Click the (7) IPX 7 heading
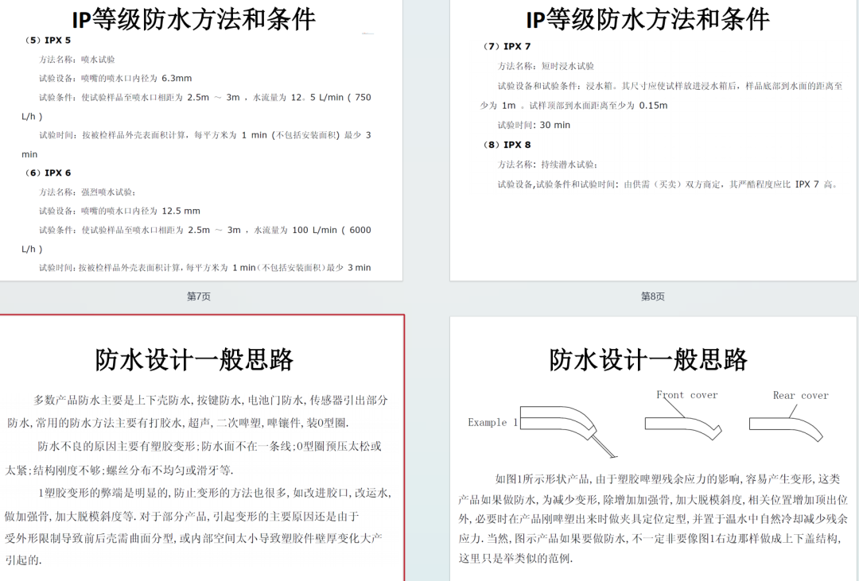 tap(507, 47)
